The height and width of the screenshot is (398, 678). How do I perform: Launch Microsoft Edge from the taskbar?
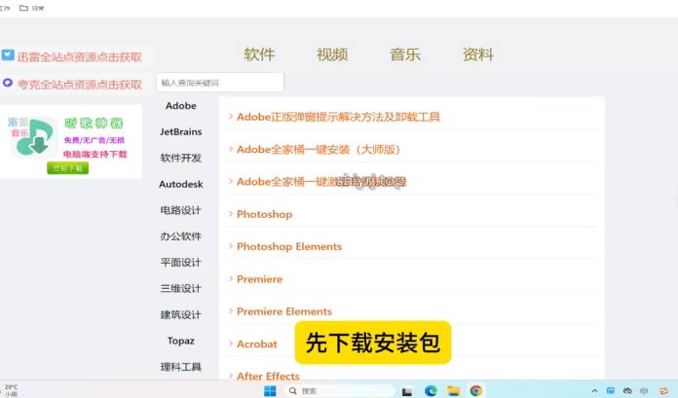coord(431,390)
